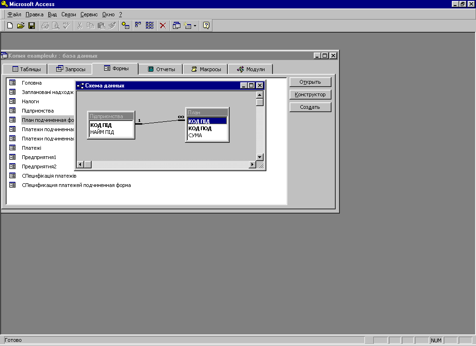Save the layout with the floppy icon
The height and width of the screenshot is (346, 476).
[x=32, y=26]
